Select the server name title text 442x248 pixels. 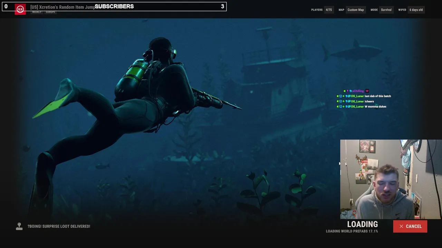click(x=62, y=7)
